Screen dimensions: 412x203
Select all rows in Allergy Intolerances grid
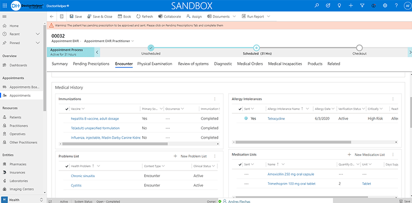(240, 109)
